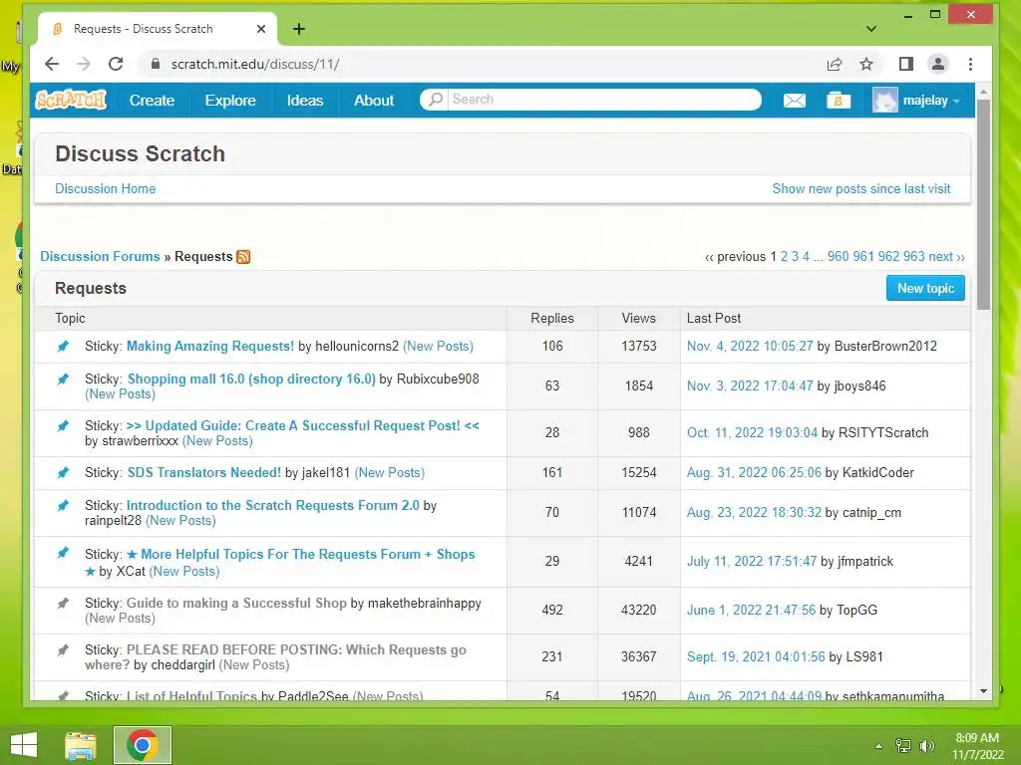Click the Share this page icon
1021x765 pixels.
[835, 64]
